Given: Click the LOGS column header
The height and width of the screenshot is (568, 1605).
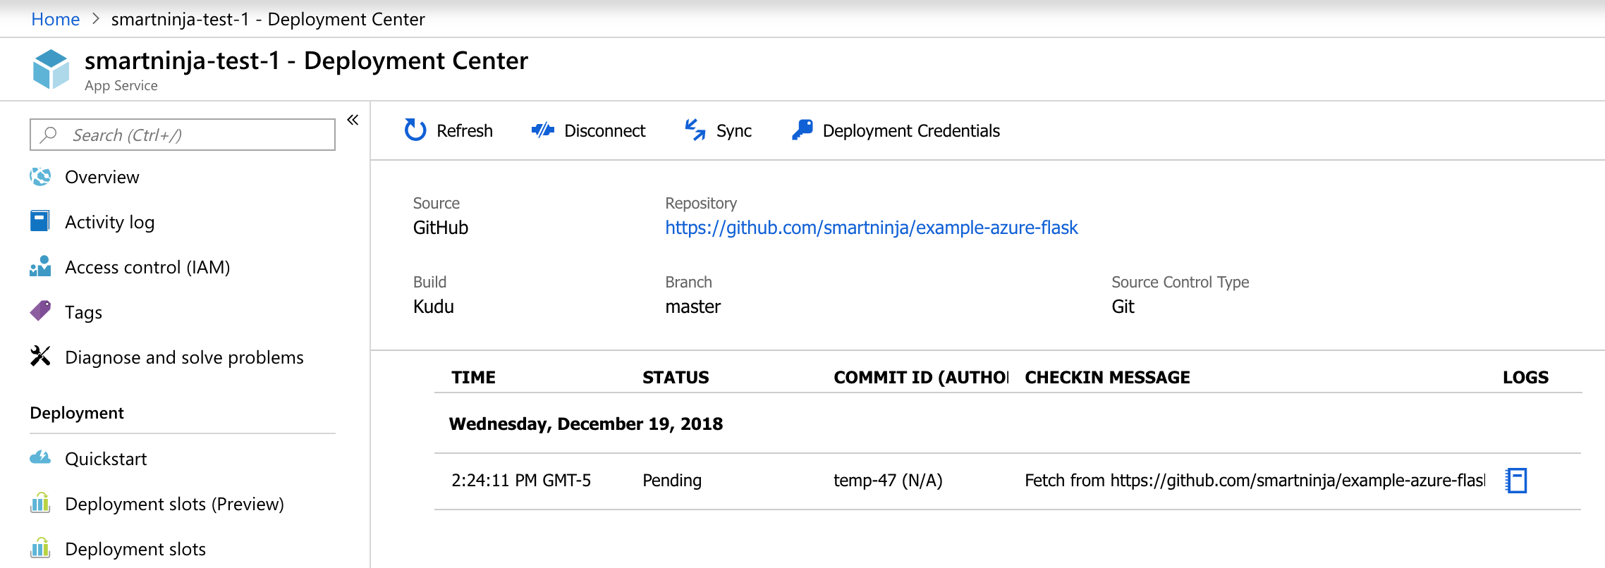Looking at the screenshot, I should pyautogui.click(x=1526, y=377).
